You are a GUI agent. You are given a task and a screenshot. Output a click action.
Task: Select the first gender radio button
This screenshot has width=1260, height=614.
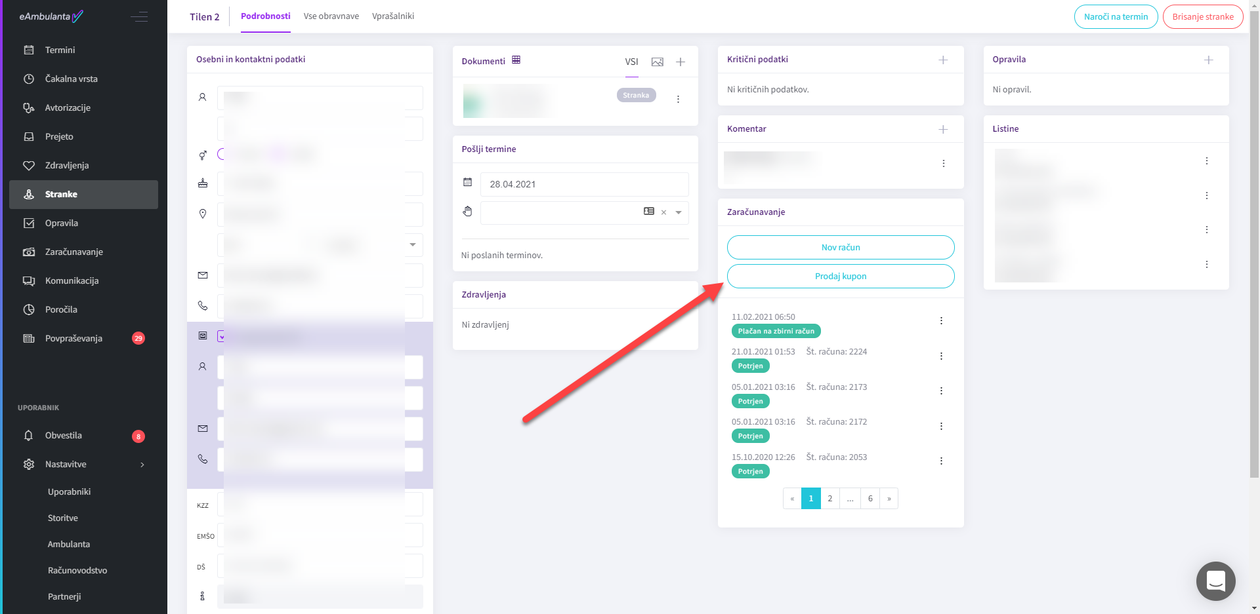click(222, 154)
